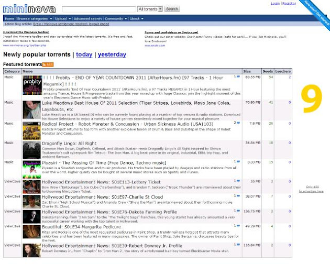Open comments icon for Robert Downey Jr. Profile

[238, 245]
